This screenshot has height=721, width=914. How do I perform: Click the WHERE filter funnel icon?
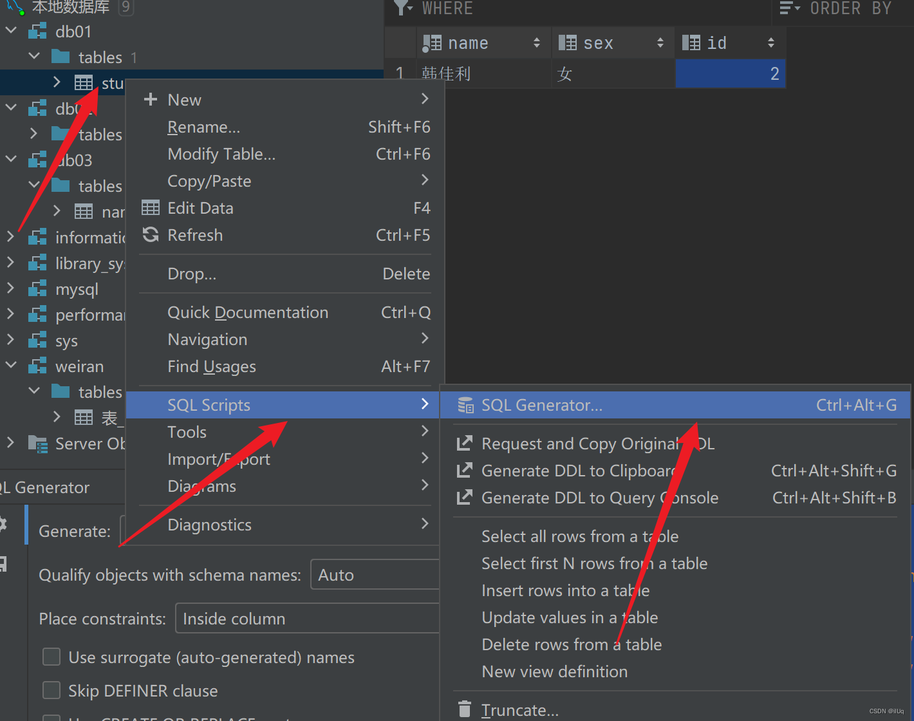coord(404,8)
